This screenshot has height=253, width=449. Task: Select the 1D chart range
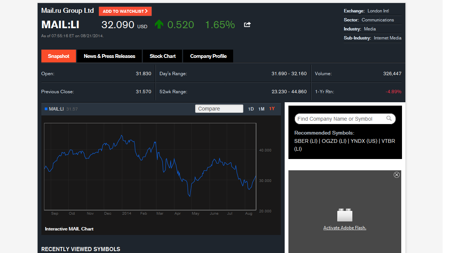coord(251,109)
